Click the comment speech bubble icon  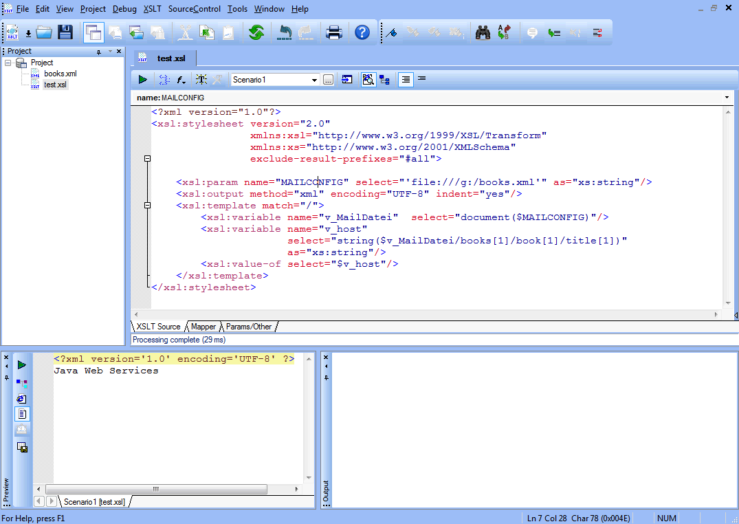[x=532, y=32]
